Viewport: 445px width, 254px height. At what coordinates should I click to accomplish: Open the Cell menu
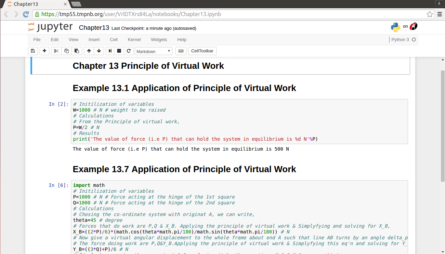click(114, 40)
